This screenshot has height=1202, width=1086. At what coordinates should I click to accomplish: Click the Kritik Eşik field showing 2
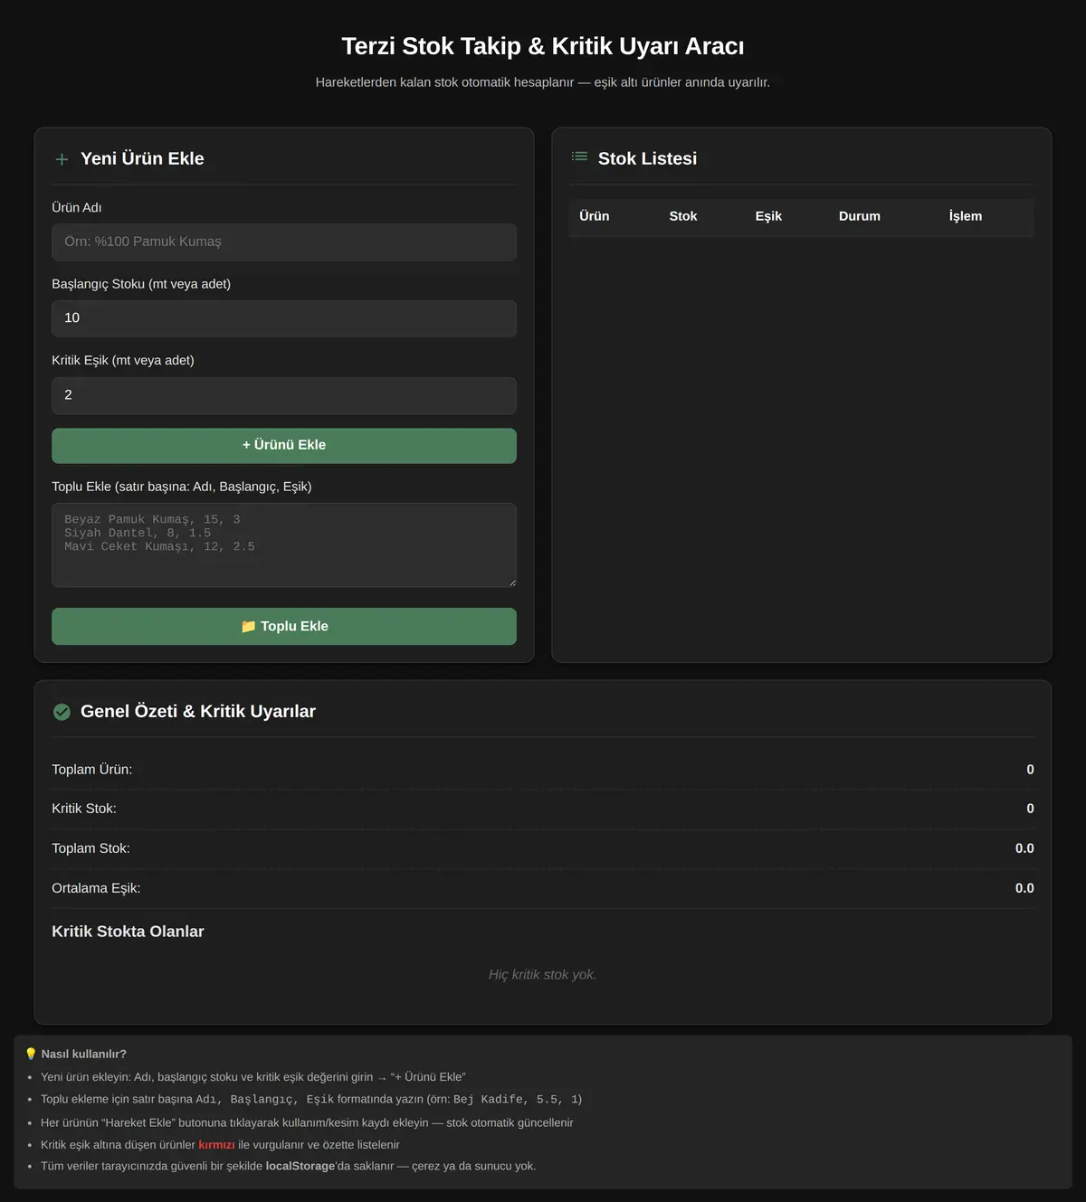click(284, 395)
